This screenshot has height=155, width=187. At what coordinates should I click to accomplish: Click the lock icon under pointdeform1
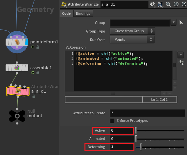[x=38, y=47]
